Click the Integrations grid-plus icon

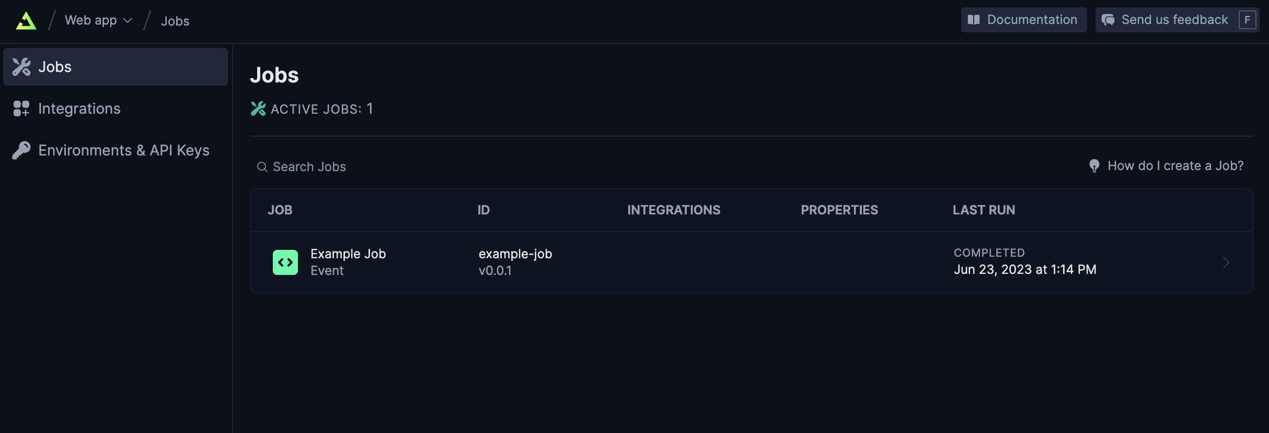[x=21, y=109]
